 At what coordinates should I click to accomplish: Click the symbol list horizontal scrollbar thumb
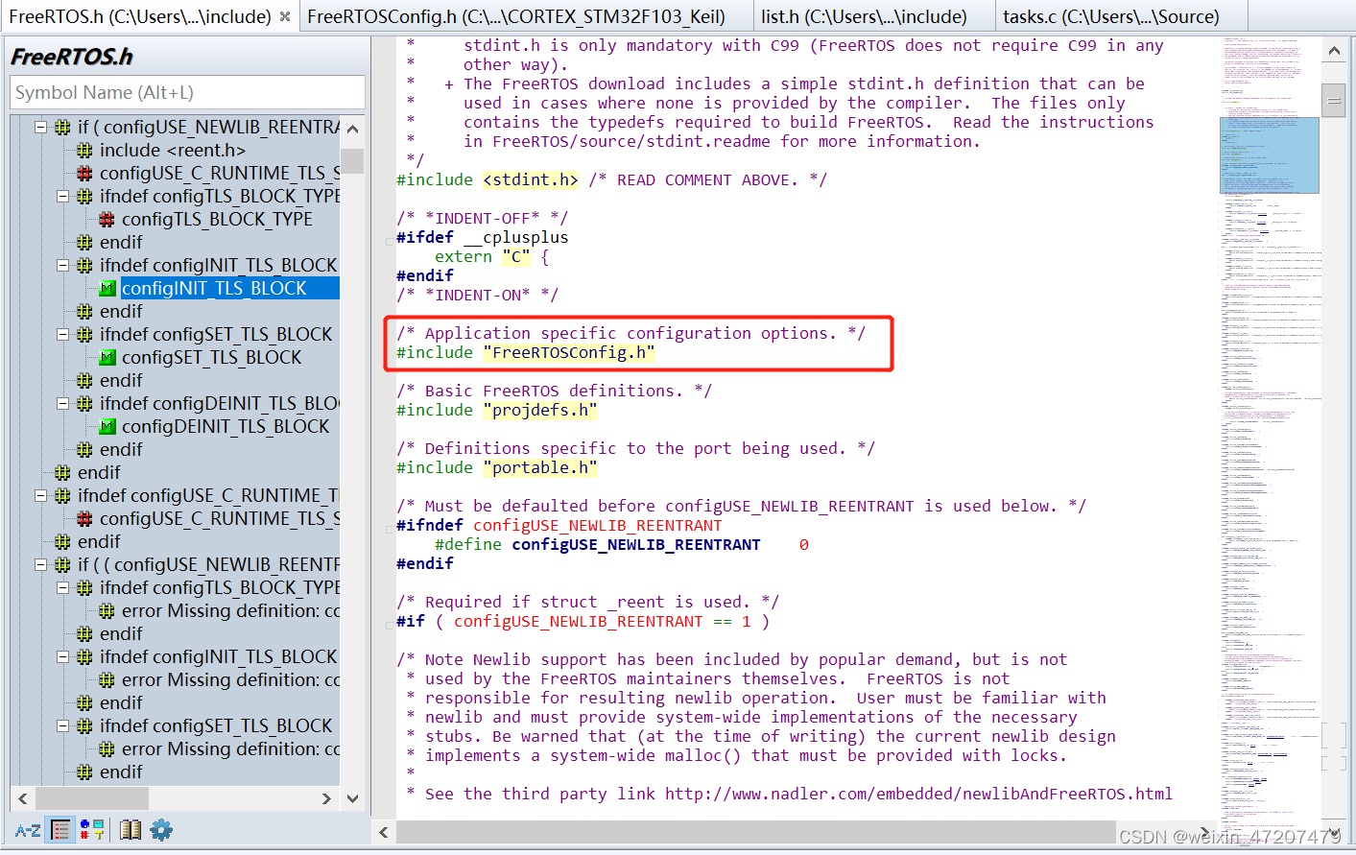[92, 798]
